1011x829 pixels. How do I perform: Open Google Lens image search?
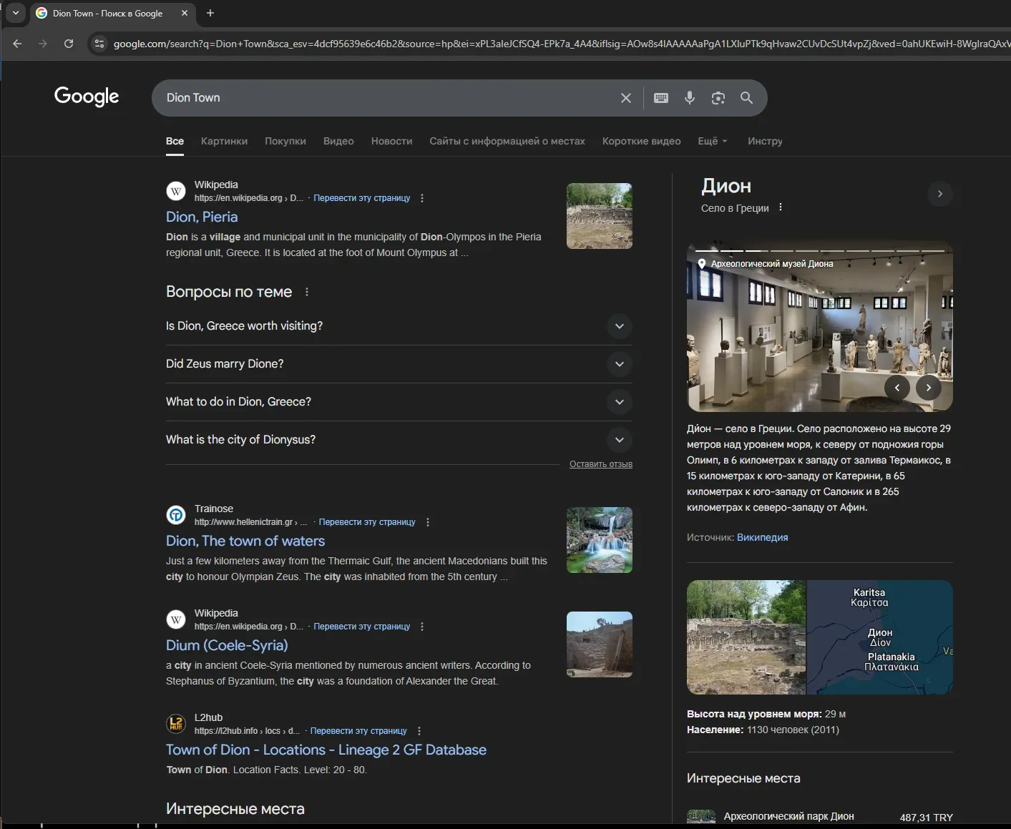point(718,98)
